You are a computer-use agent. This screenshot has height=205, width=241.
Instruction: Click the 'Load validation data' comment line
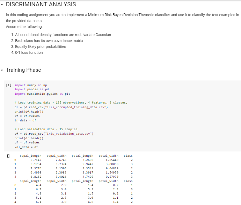pos(46,129)
